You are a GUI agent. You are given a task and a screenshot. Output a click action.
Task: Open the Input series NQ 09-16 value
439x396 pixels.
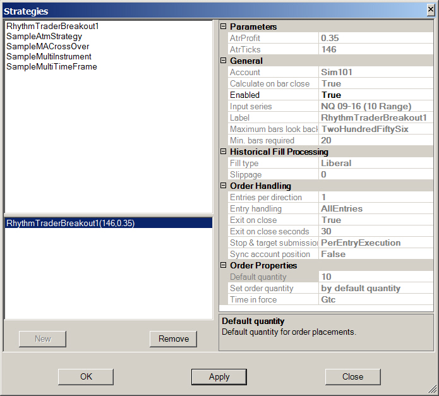[376, 106]
